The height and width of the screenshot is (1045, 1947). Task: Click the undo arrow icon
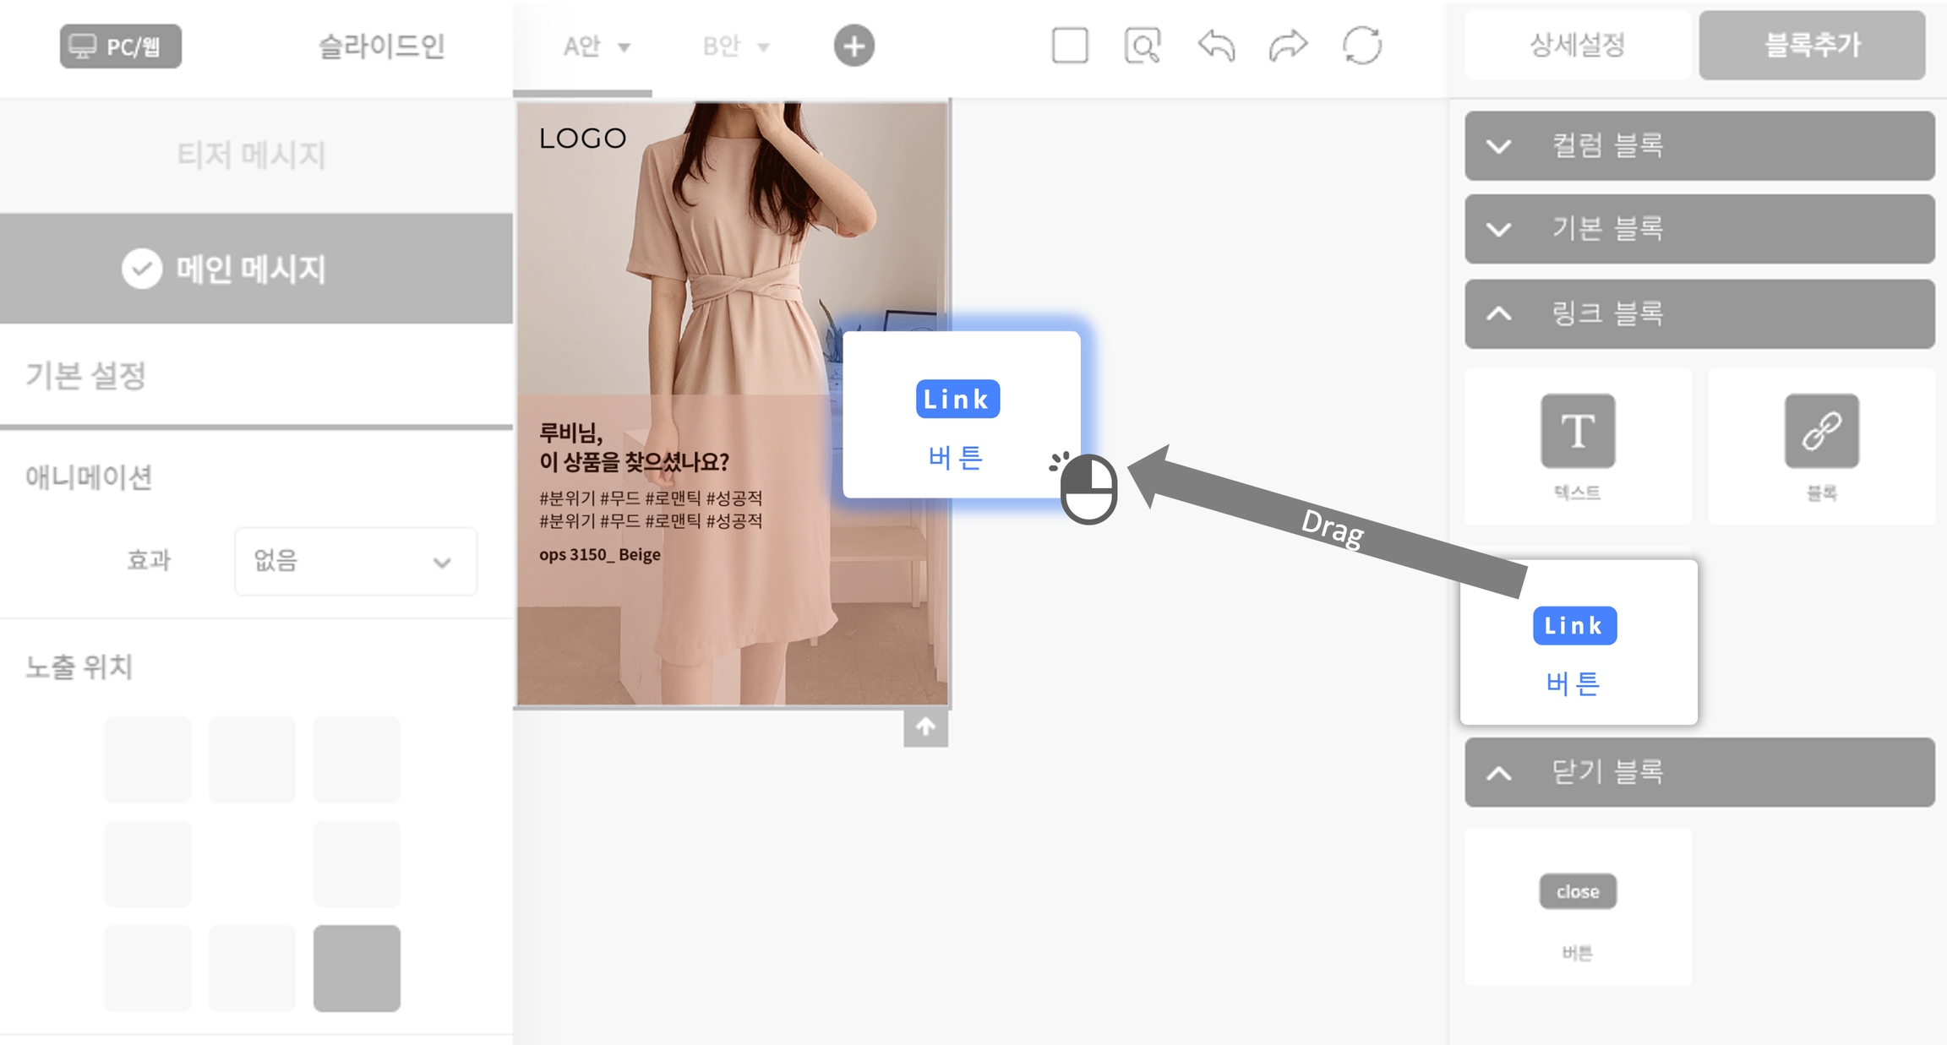pyautogui.click(x=1216, y=46)
